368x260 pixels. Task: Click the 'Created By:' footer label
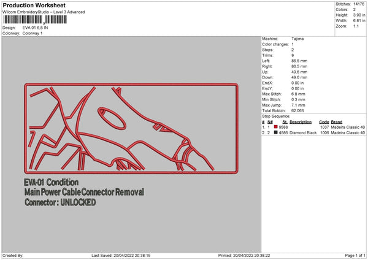tap(13, 256)
